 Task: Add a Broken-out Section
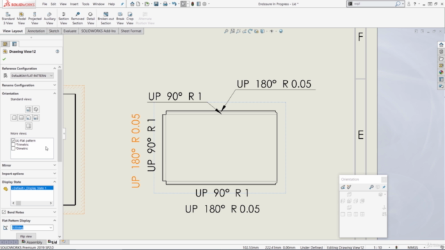click(x=106, y=19)
